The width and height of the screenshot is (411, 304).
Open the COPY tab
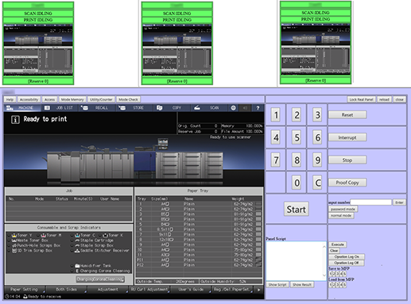pos(172,108)
